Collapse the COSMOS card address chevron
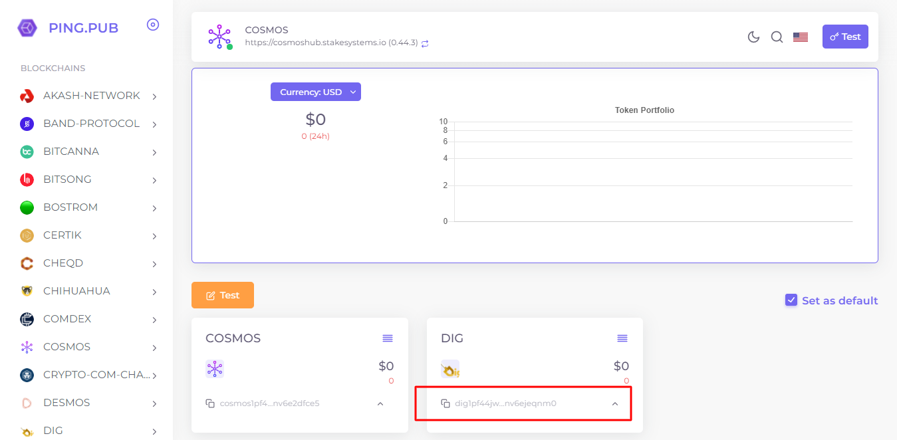The height and width of the screenshot is (440, 897). pos(380,403)
